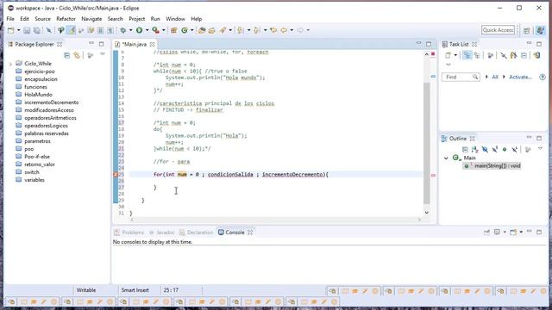Toggle Hide Fields in Outline toolbar

pyautogui.click(x=485, y=149)
